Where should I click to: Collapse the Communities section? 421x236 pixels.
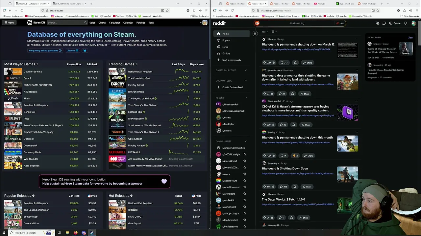click(x=245, y=141)
